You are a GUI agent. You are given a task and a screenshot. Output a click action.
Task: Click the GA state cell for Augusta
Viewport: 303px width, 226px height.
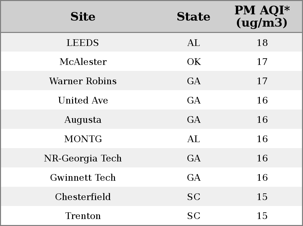[x=194, y=120]
